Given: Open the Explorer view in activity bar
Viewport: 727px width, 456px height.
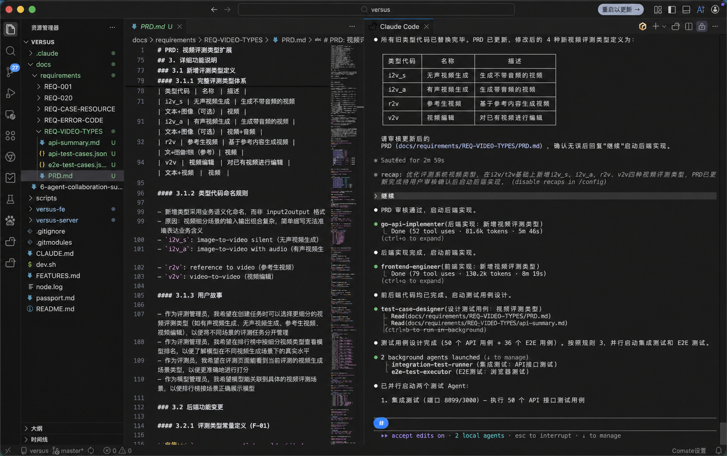Looking at the screenshot, I should [x=11, y=29].
